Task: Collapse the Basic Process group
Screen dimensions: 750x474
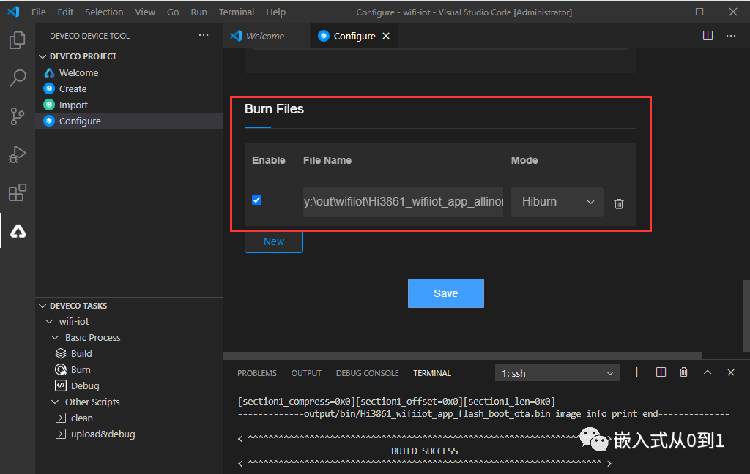Action: coord(92,337)
